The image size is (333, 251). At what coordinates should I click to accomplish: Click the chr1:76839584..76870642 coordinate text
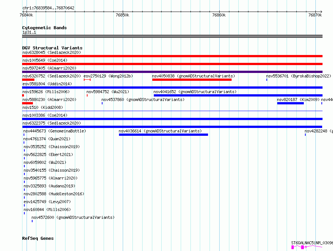point(48,8)
